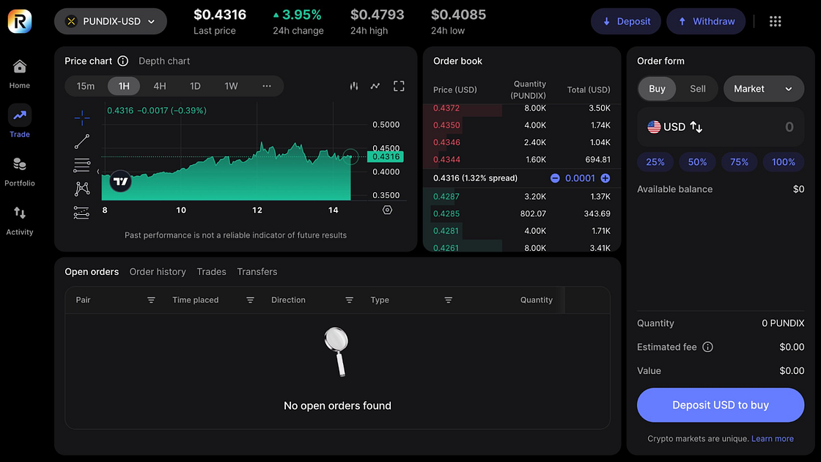Screen dimensions: 821x462
Task: Click the candlestick chart type icon
Action: tap(354, 86)
